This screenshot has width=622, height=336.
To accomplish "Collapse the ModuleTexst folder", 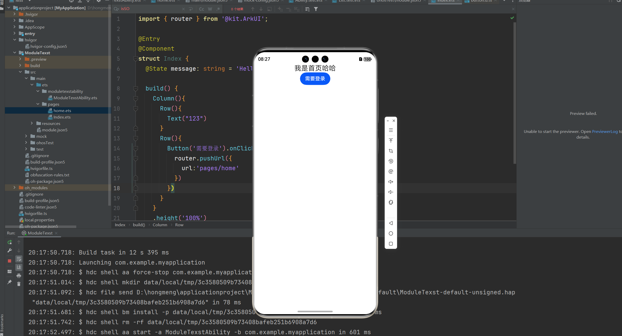I will (x=14, y=53).
